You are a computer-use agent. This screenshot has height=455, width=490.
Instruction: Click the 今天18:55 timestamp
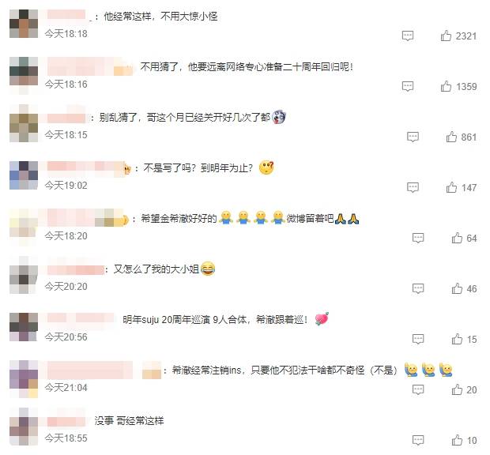click(x=66, y=438)
